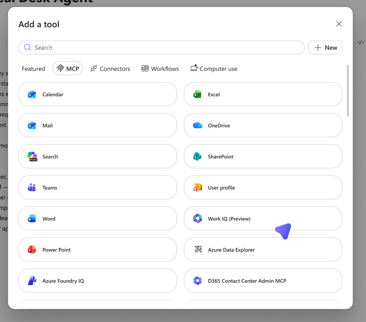Pick the Teams tool label

click(50, 188)
